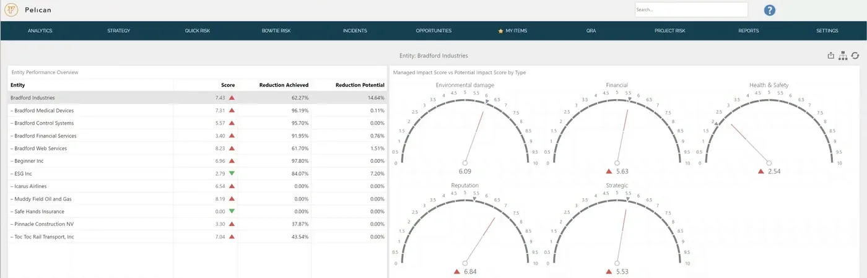This screenshot has width=867, height=278.
Task: Click the 37.87% cell for Pinnacle Construction
Action: pyautogui.click(x=300, y=224)
